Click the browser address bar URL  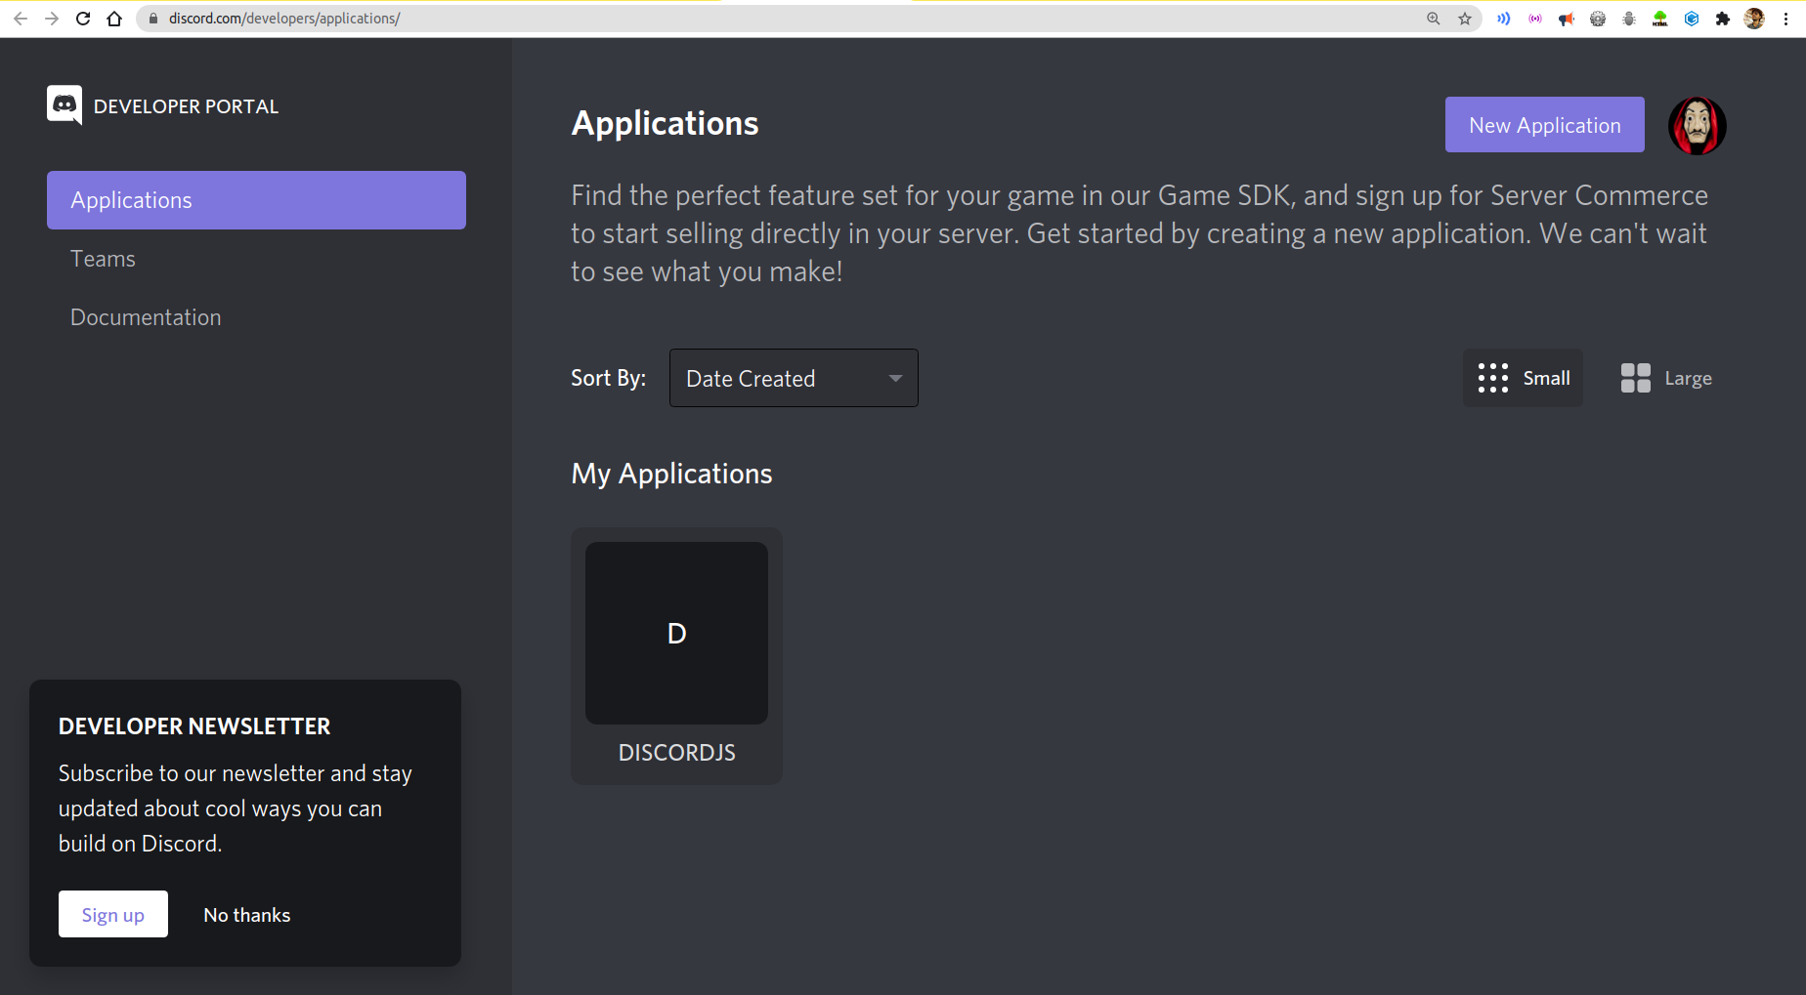pos(284,19)
